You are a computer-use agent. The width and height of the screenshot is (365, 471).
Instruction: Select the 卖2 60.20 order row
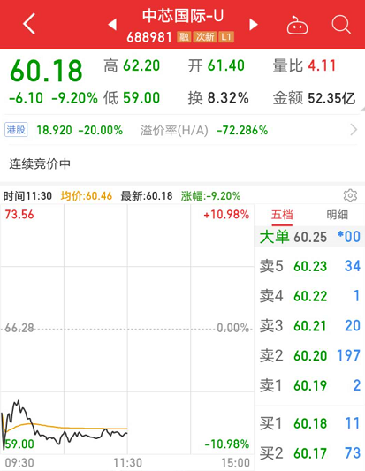(x=309, y=355)
